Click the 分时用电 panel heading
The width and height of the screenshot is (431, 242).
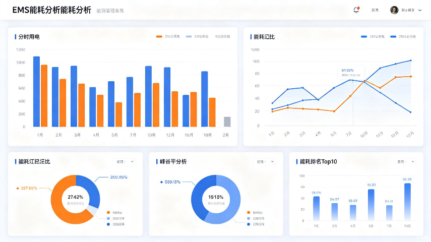(29, 37)
